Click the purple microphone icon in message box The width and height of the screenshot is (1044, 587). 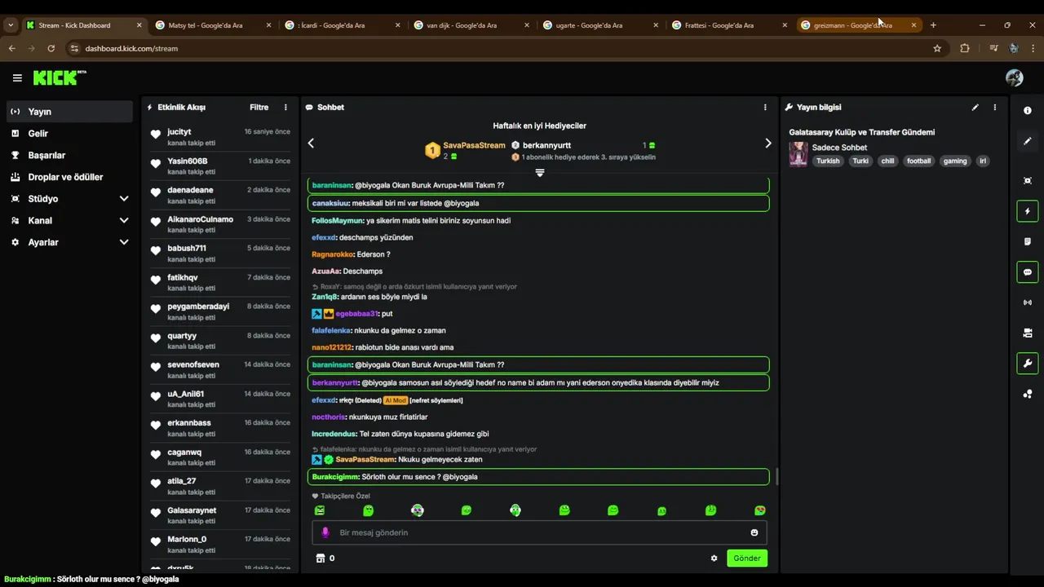pos(325,532)
